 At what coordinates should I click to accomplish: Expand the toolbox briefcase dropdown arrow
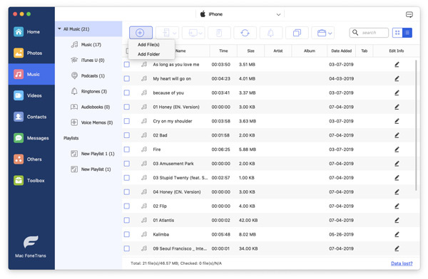(x=330, y=33)
